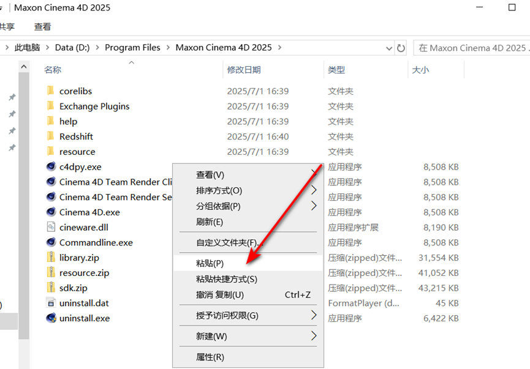530x369 pixels.
Task: Click the Cinema 4D Team Render Server icon
Action: (51, 196)
